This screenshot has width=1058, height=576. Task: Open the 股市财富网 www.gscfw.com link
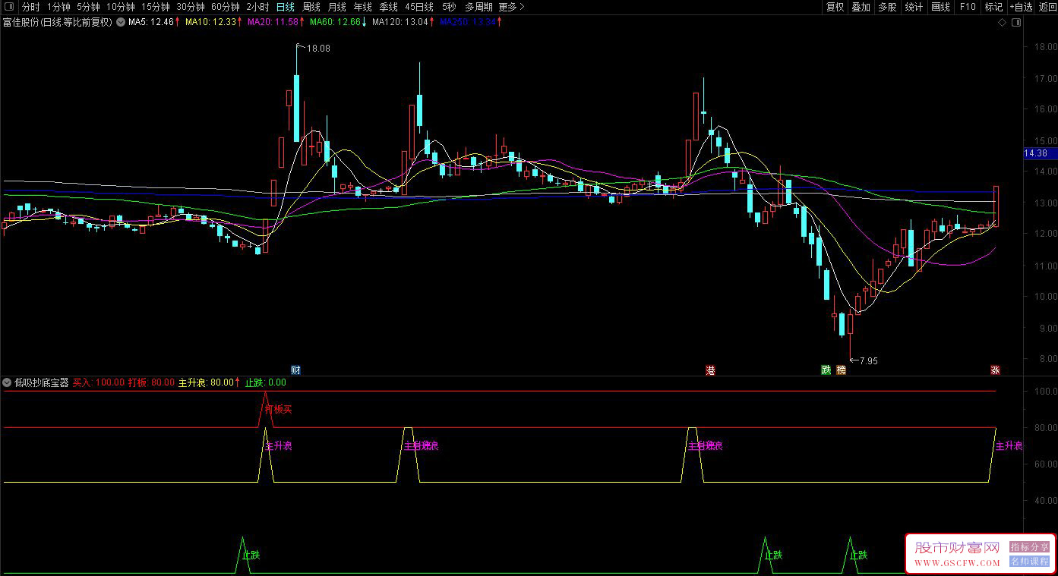click(957, 554)
